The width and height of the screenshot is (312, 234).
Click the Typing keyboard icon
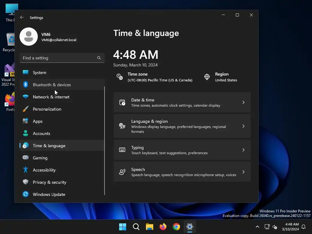(x=122, y=150)
